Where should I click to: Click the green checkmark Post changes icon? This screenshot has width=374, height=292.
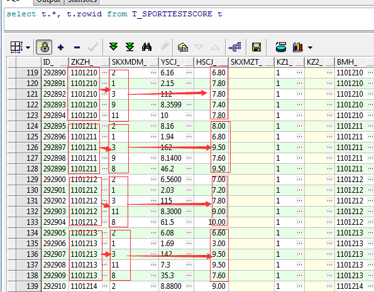[93, 47]
